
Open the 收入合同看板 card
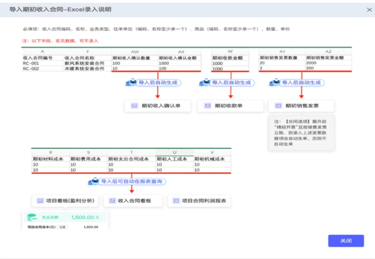(x=133, y=201)
